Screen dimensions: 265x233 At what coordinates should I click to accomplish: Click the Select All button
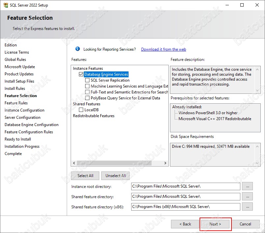85,176
